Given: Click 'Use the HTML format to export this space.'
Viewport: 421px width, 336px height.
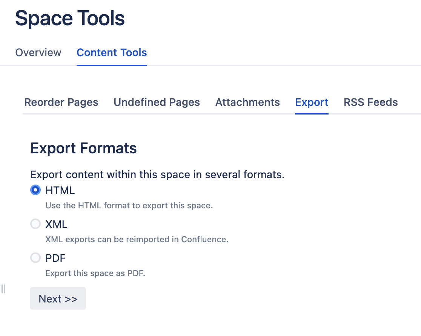Looking at the screenshot, I should (x=129, y=205).
